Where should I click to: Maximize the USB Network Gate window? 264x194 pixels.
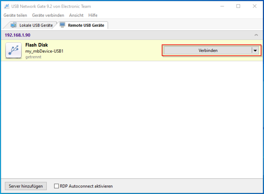[238, 7]
